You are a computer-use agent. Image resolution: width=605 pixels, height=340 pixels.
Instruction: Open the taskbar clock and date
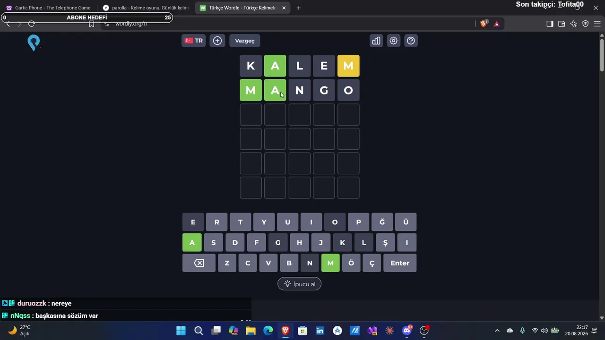(576, 331)
